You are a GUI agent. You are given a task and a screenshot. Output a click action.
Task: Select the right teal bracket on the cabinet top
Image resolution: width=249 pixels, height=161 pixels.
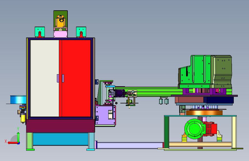[81, 32]
